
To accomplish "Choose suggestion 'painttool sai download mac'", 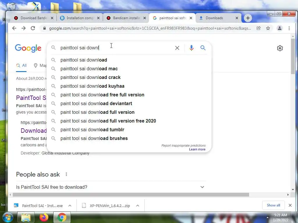I will (129, 69).
